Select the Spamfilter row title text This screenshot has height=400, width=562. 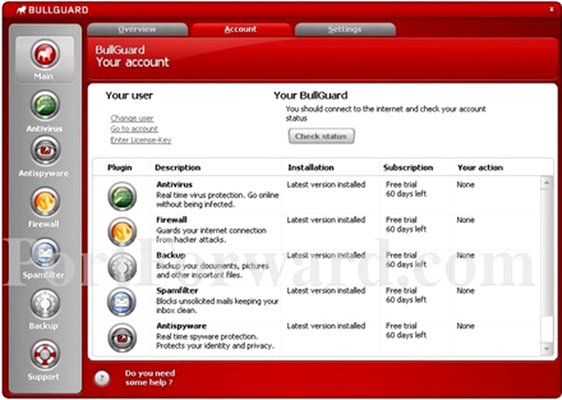tap(177, 291)
